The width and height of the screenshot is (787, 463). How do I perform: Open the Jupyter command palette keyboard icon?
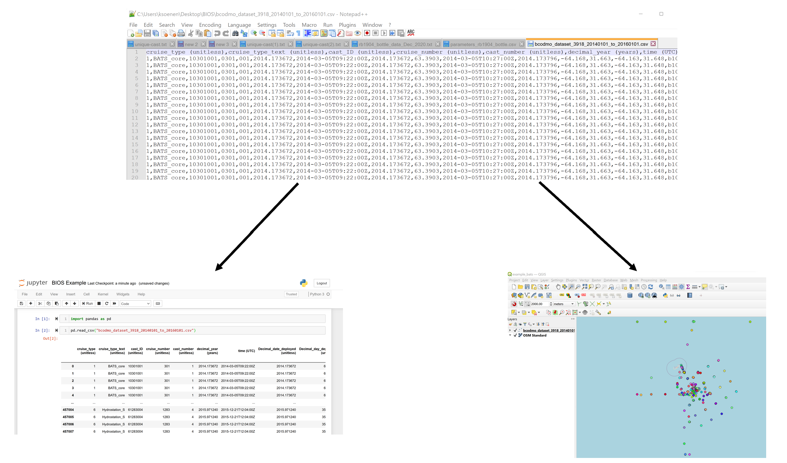(158, 303)
